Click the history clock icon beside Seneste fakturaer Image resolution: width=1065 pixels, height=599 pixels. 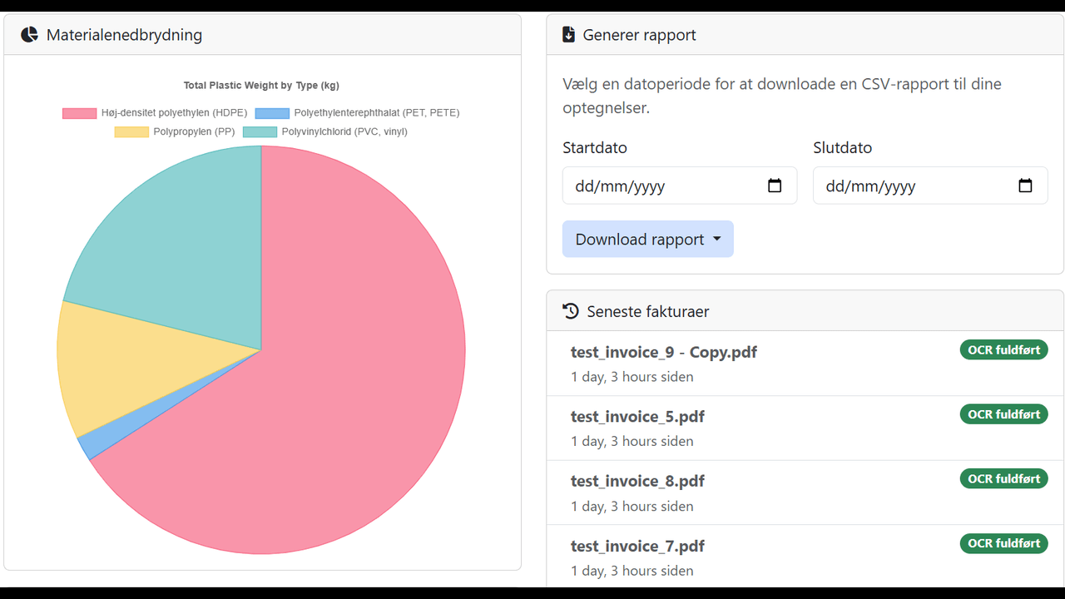[x=571, y=311]
